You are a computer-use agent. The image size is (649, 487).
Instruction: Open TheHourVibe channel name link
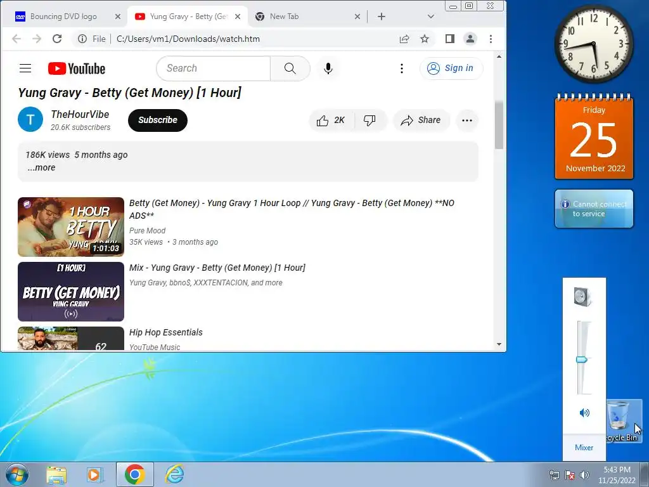pos(80,114)
